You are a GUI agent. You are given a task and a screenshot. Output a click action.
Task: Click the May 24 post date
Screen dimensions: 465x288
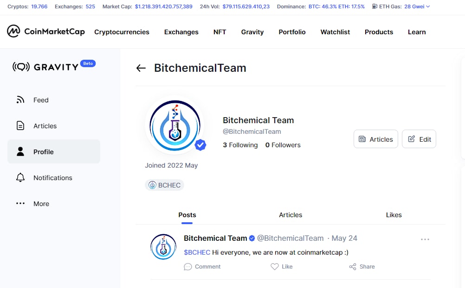pyautogui.click(x=344, y=238)
